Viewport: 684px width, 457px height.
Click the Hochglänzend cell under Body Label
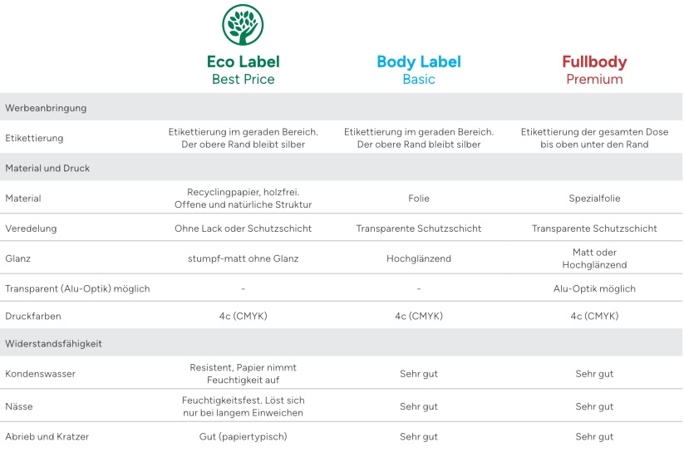click(x=419, y=258)
